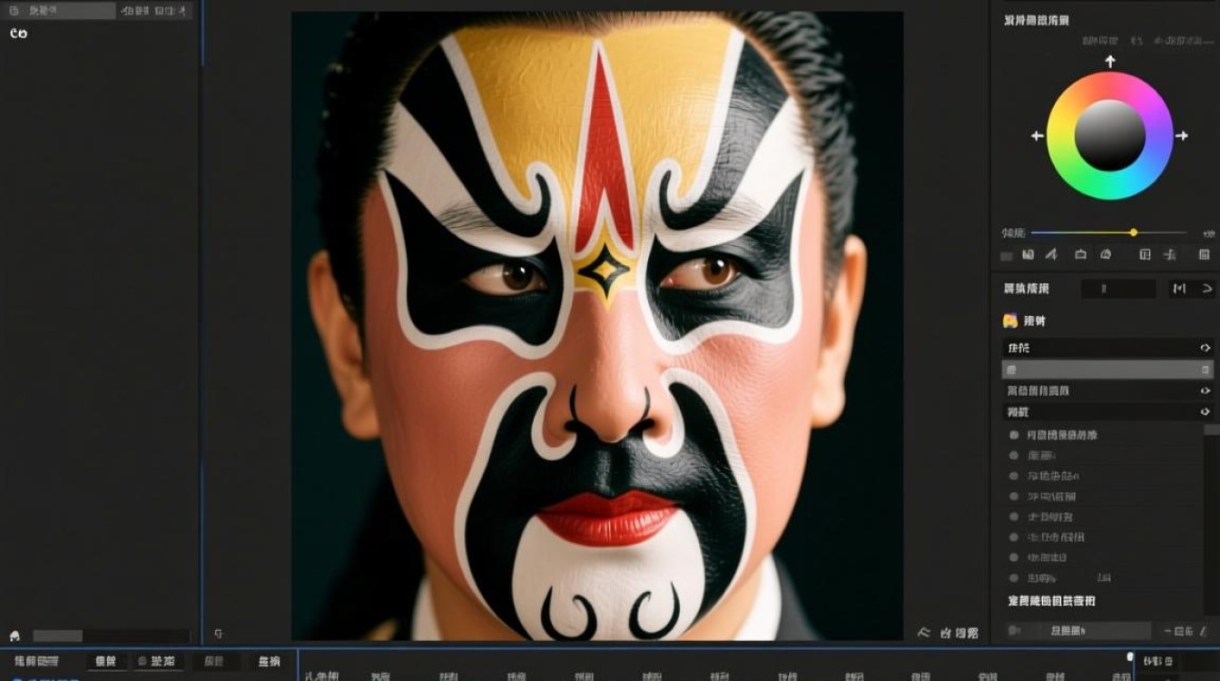Click the colorful folder icon in right panel

[1009, 321]
